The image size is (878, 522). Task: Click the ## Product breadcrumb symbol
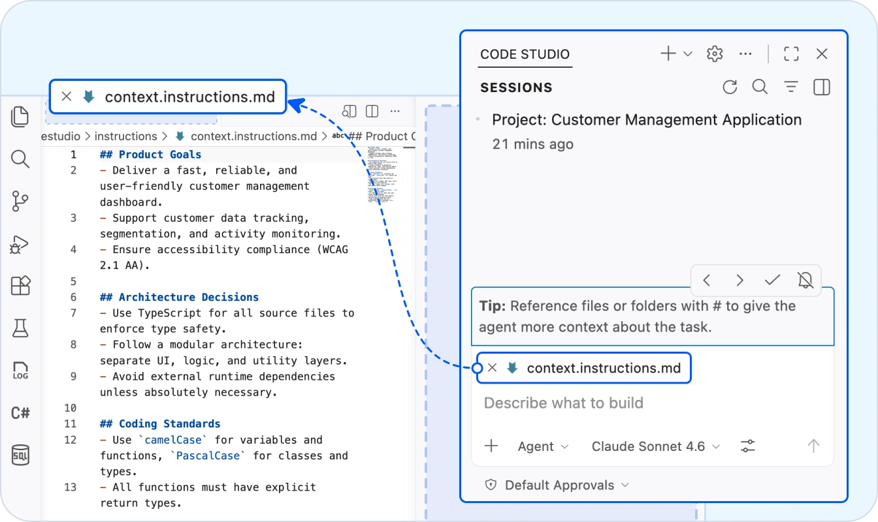[374, 136]
